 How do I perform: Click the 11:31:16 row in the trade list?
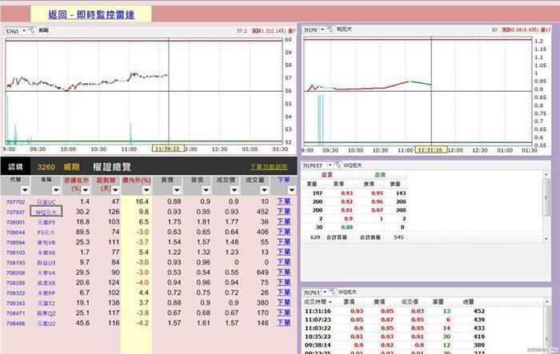pos(394,311)
